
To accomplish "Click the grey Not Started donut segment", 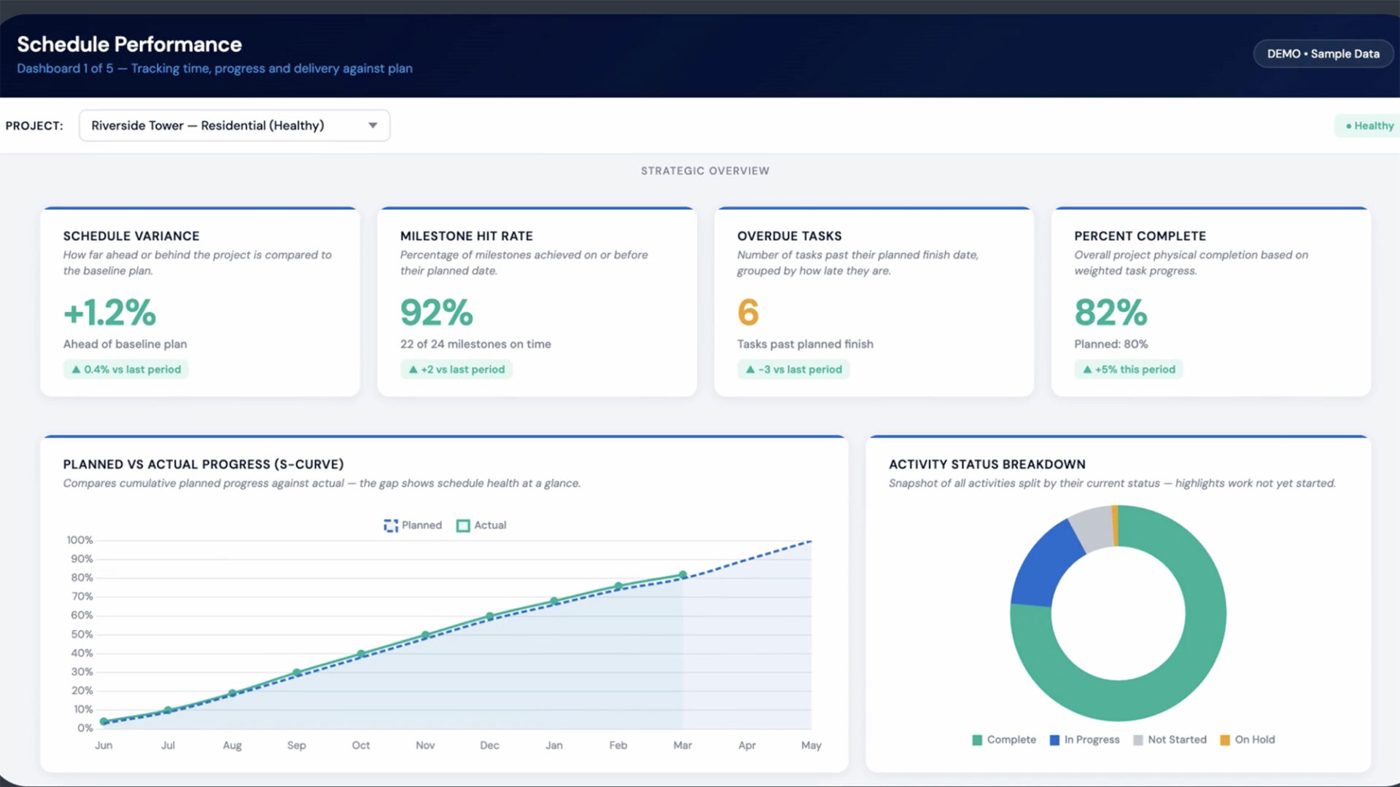I will (x=1094, y=529).
